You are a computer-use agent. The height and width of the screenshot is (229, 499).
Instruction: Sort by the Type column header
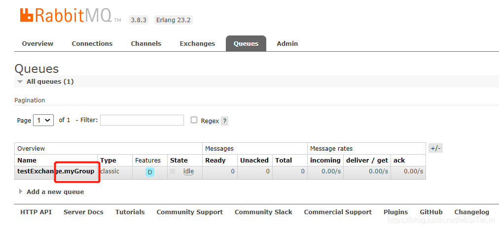(108, 161)
